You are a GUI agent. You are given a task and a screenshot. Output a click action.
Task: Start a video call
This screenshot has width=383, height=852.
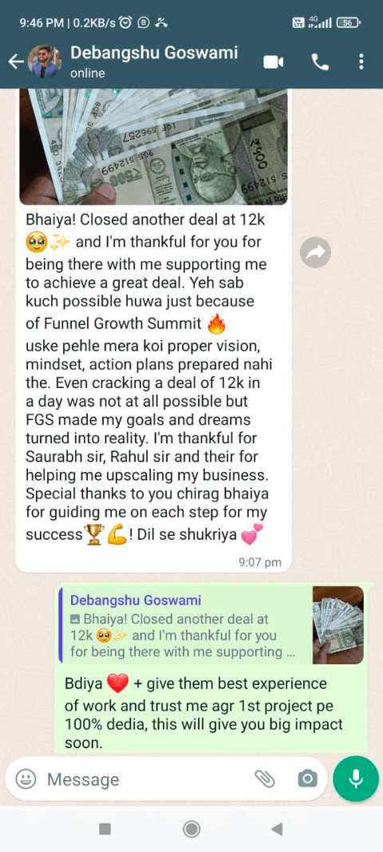[273, 62]
